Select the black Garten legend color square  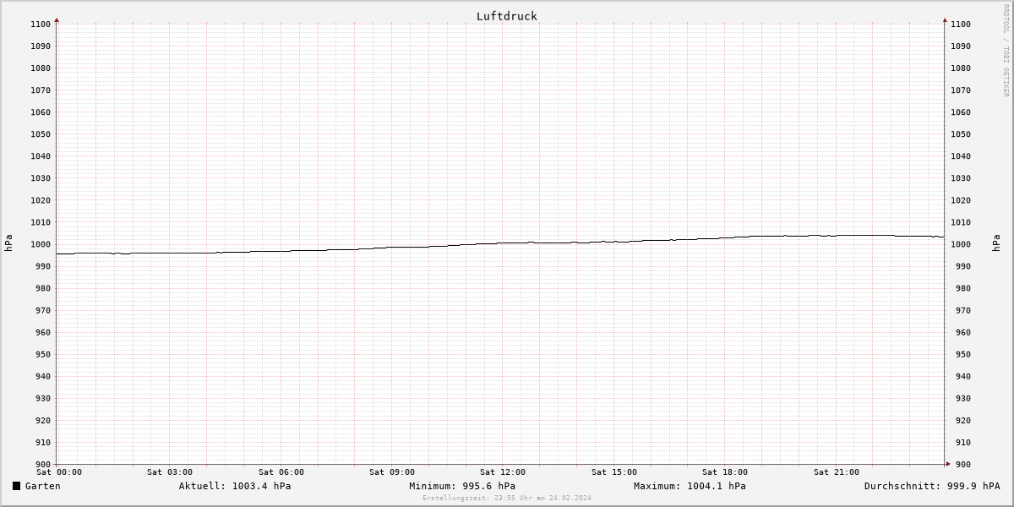16,486
